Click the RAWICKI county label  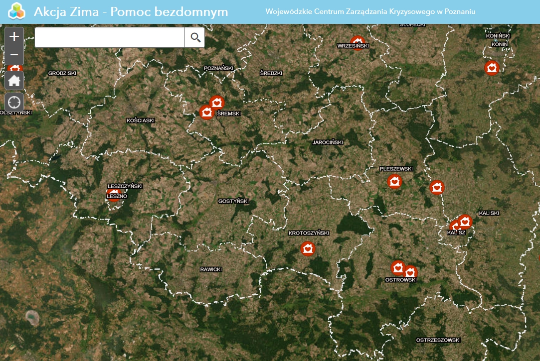[211, 269]
